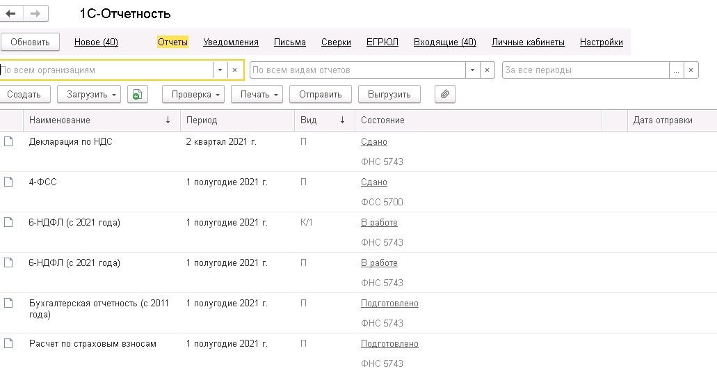Clear the report types filter with its X
The image size is (717, 369).
tap(487, 70)
